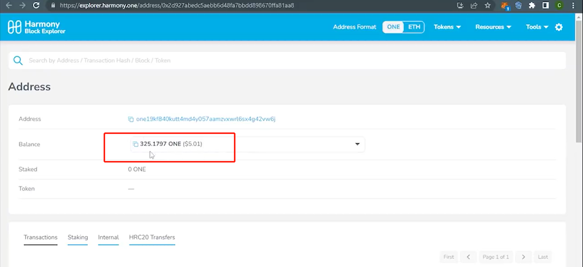This screenshot has width=583, height=267.
Task: Reload the explorer page
Action: (36, 5)
